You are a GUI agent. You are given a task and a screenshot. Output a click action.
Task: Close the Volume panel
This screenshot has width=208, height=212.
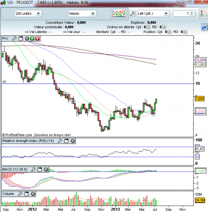(x=33, y=194)
